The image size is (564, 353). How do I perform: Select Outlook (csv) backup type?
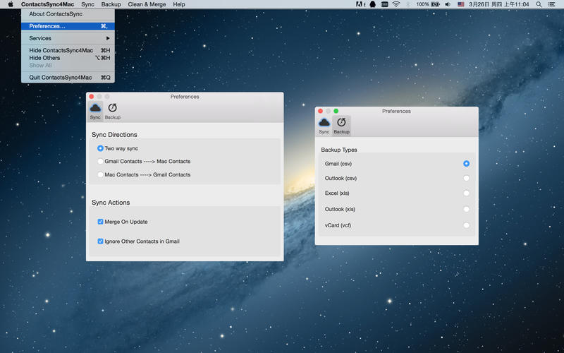pos(466,178)
